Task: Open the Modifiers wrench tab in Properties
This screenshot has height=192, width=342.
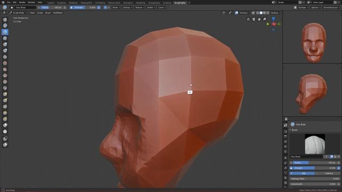Action: (x=285, y=168)
